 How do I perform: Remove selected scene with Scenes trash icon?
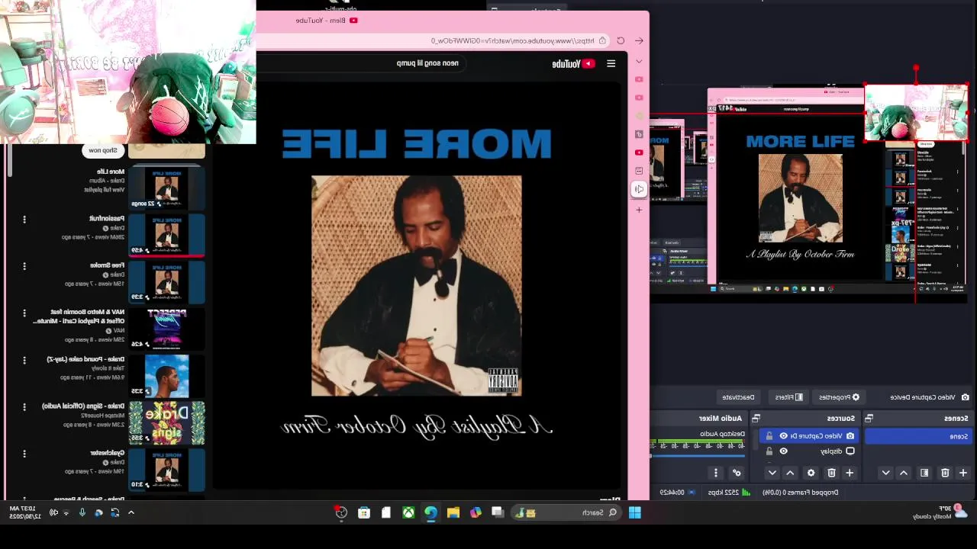[945, 473]
